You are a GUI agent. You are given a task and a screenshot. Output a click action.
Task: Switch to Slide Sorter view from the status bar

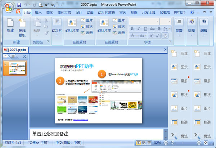point(144,143)
